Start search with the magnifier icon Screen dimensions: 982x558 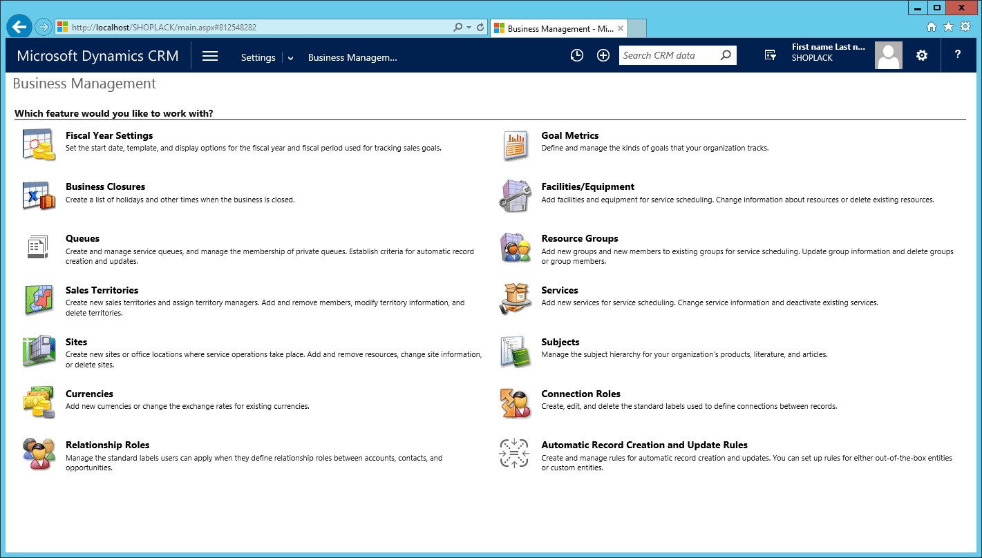tap(726, 55)
